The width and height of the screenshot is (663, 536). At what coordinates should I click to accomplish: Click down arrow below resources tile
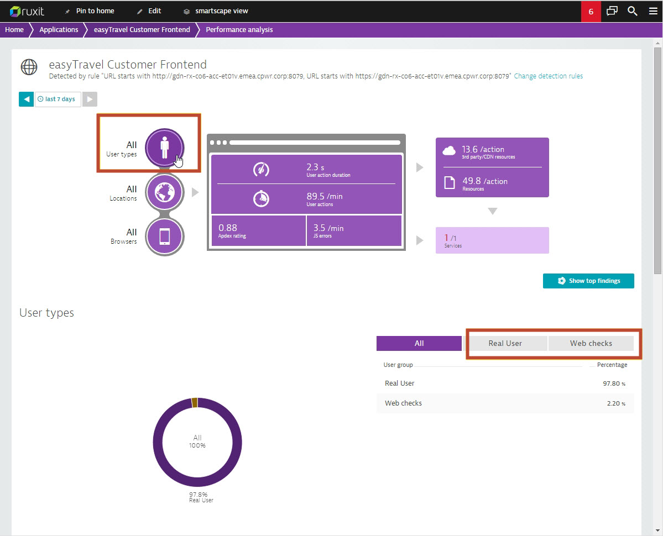(492, 211)
